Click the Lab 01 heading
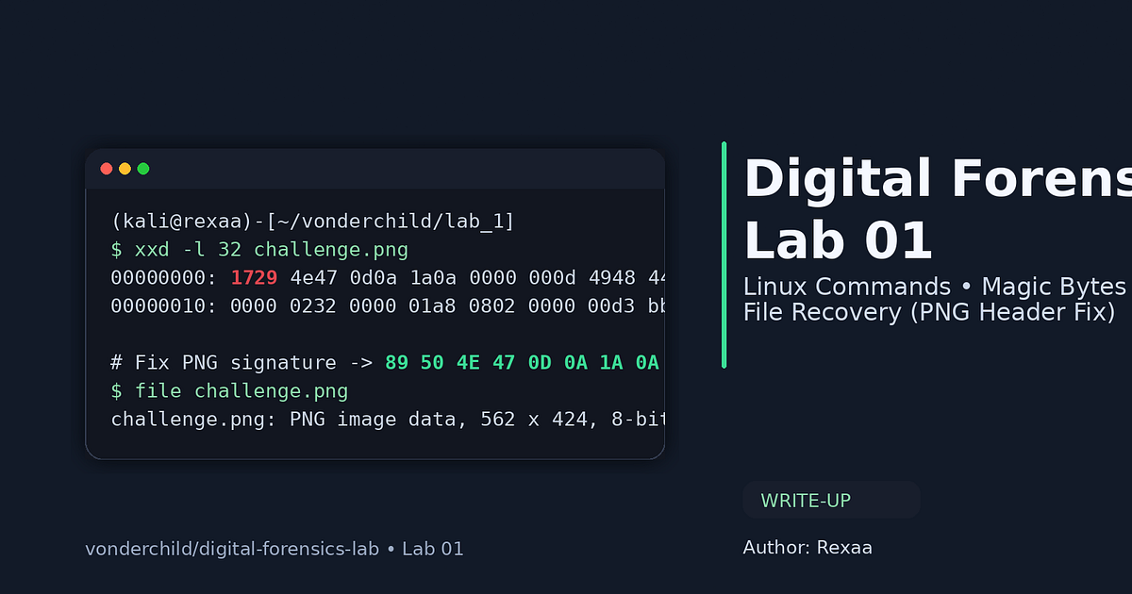 (838, 240)
